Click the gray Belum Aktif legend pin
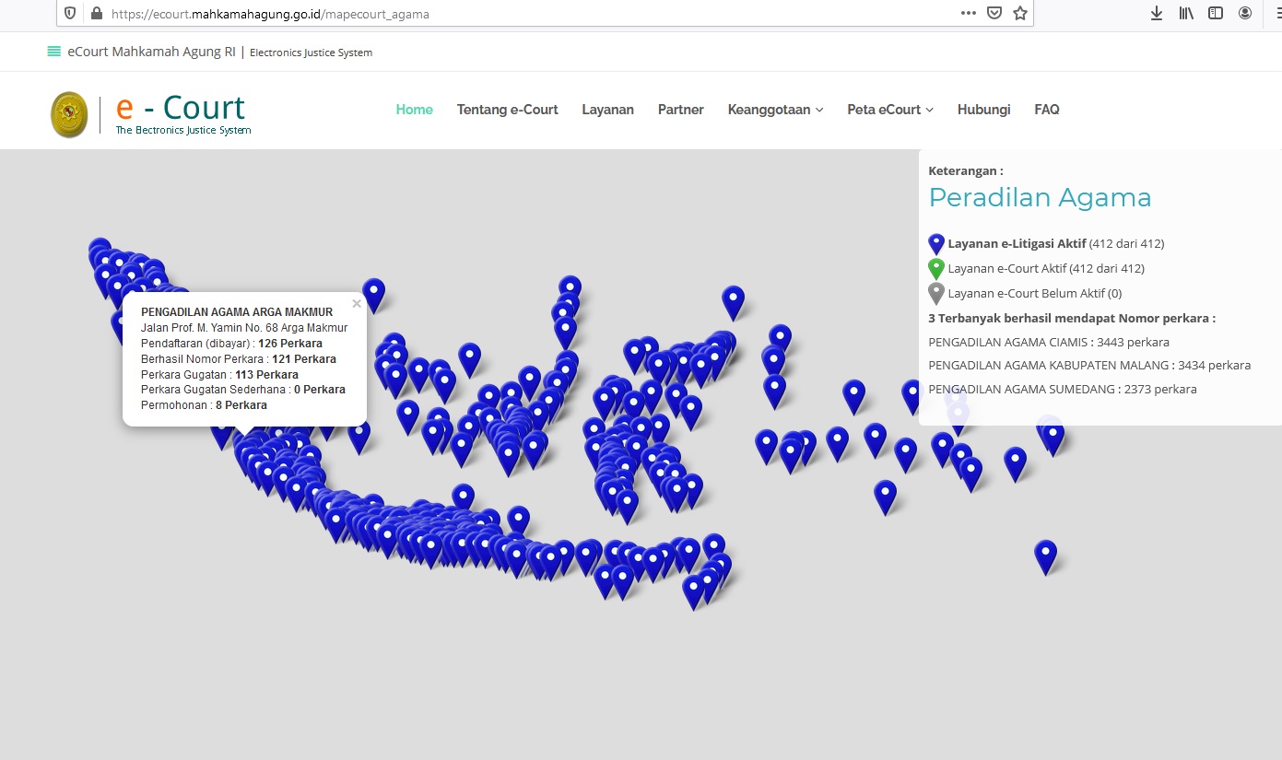This screenshot has height=760, width=1282. [936, 294]
